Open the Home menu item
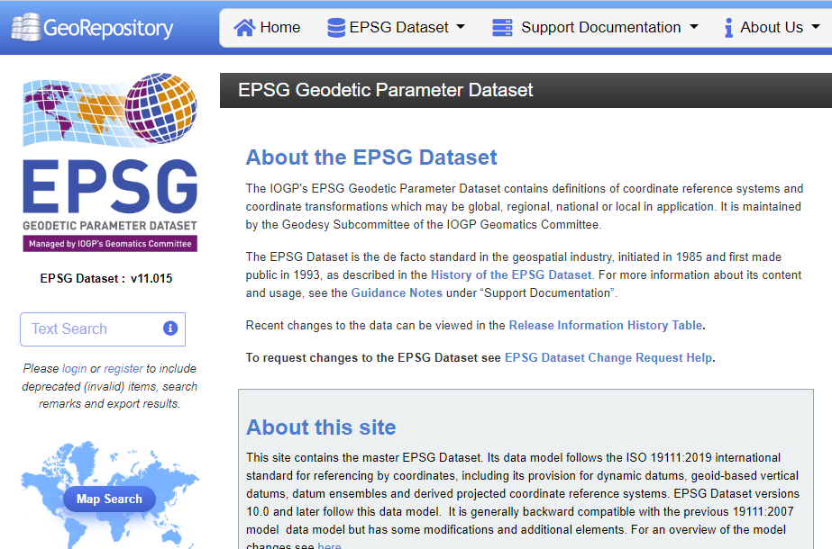 [267, 28]
